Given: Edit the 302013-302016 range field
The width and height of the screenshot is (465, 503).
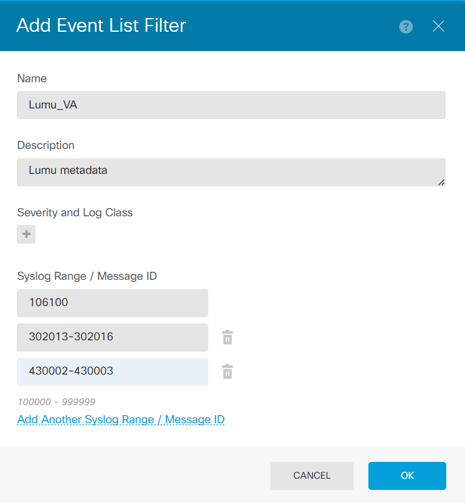Looking at the screenshot, I should (112, 338).
